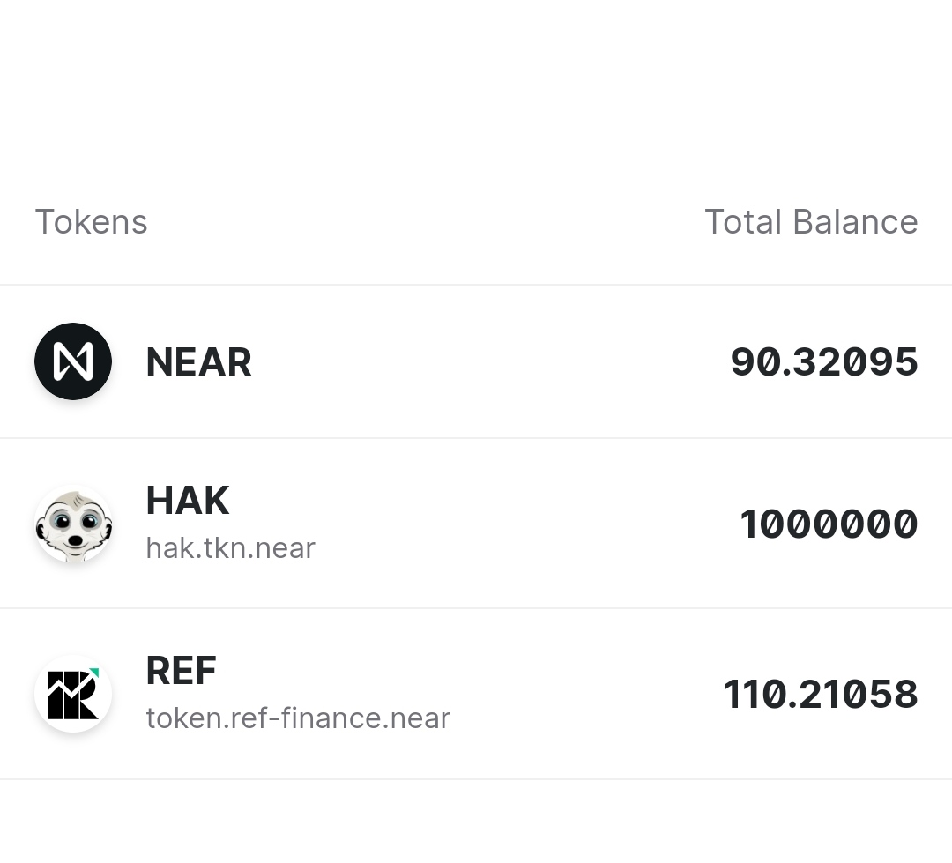952x863 pixels.
Task: Click the Total Balance column header
Action: pos(811,222)
